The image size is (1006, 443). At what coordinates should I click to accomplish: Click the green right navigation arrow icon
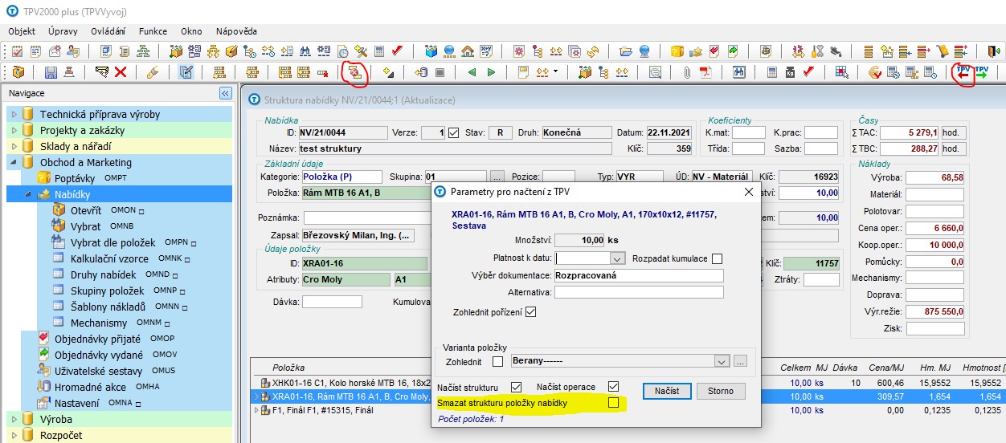click(x=491, y=72)
